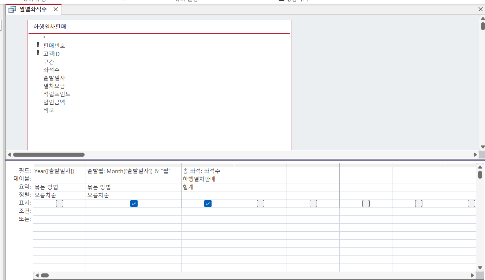
Task: Uncheck 표시 checkbox in 총 좌석 column
Action: [x=208, y=204]
